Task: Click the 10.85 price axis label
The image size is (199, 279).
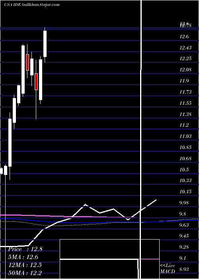Action: click(186, 147)
